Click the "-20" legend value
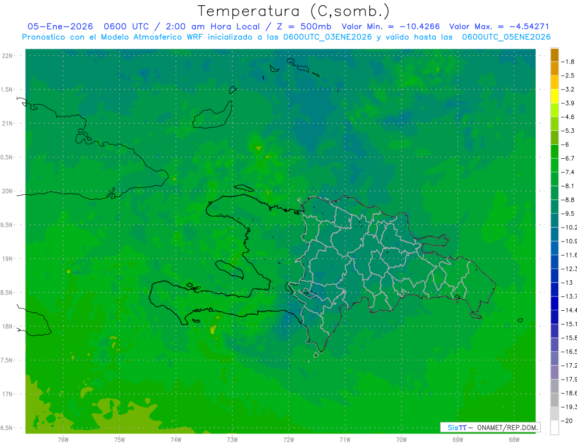This screenshot has height=446, width=577. pos(567,421)
